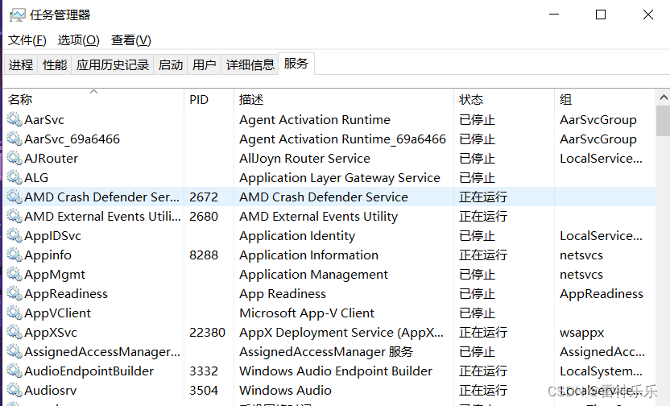Select the AMD External Events Utili... name
This screenshot has width=670, height=406.
point(102,216)
